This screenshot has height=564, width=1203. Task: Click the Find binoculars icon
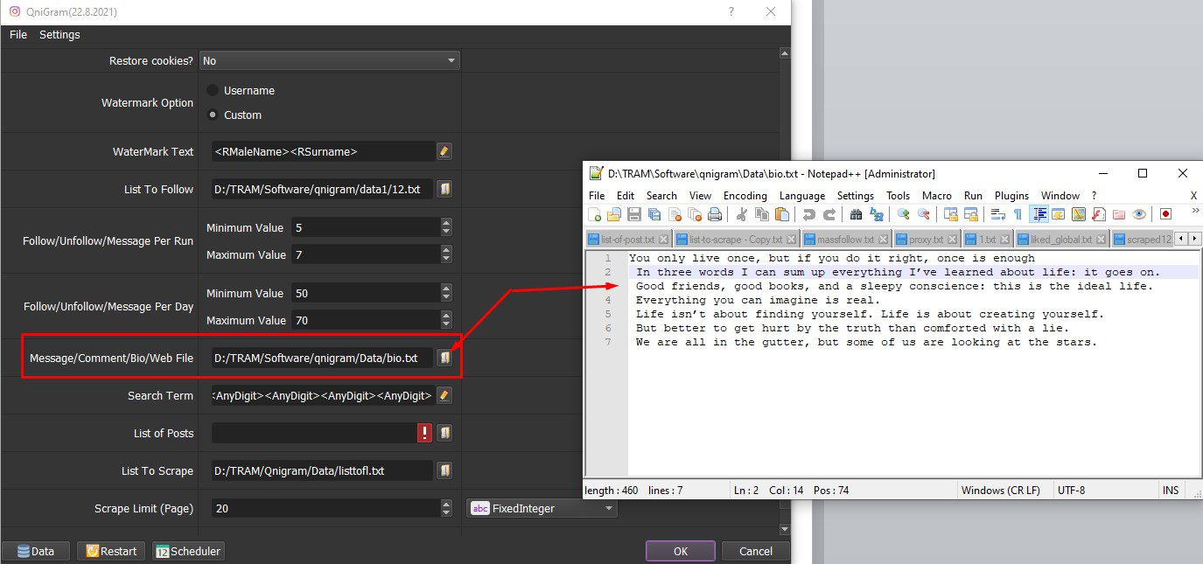[x=857, y=214]
